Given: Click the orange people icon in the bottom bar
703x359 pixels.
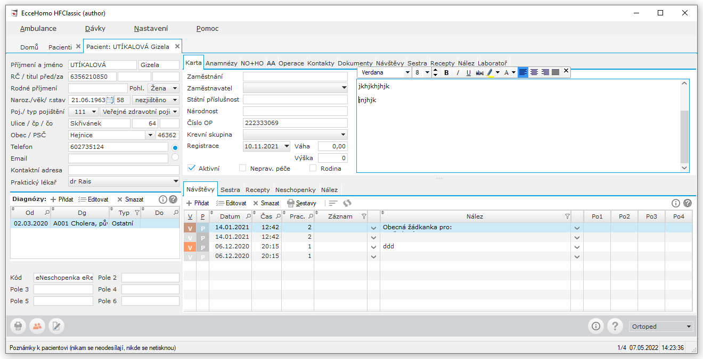Looking at the screenshot, I should 37,326.
